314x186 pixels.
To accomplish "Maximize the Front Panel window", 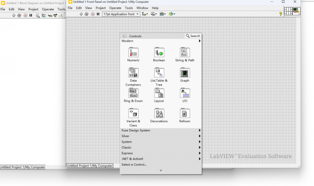I will click(283, 2).
